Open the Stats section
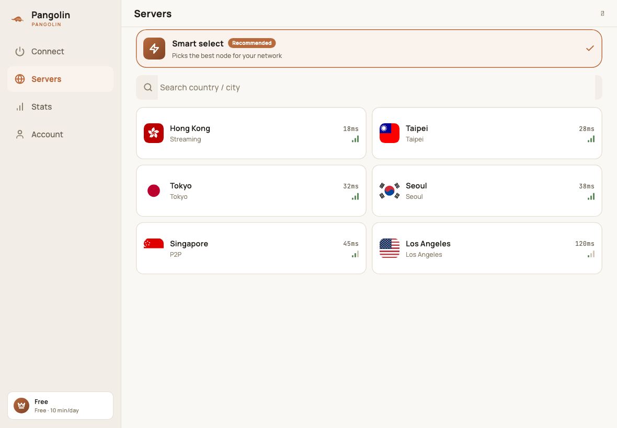This screenshot has height=428, width=617. (60, 107)
